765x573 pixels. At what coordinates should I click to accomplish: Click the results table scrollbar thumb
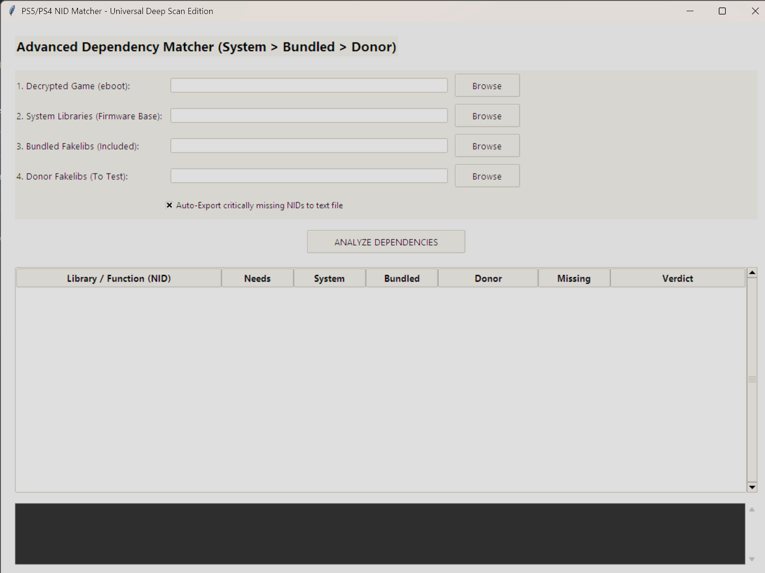click(x=752, y=380)
